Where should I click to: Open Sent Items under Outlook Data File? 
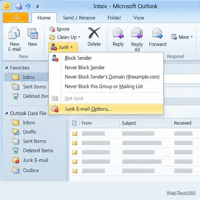[29, 141]
